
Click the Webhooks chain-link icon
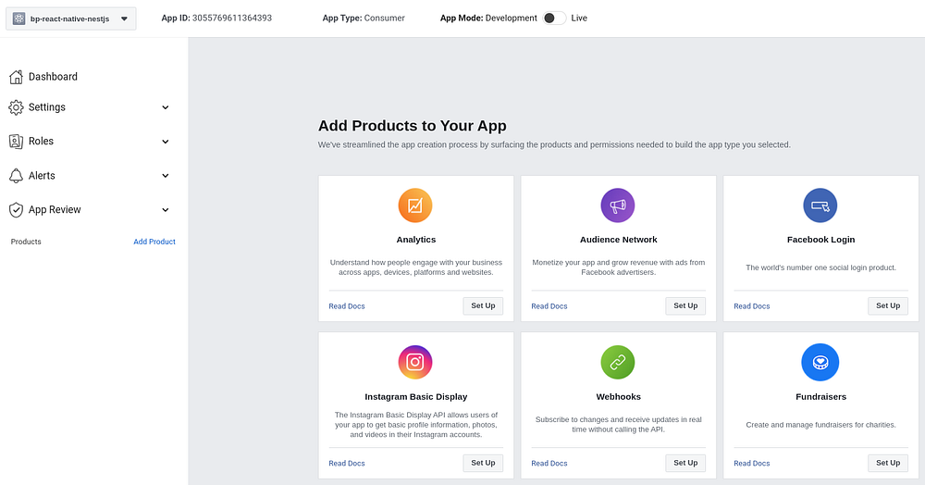(x=618, y=362)
